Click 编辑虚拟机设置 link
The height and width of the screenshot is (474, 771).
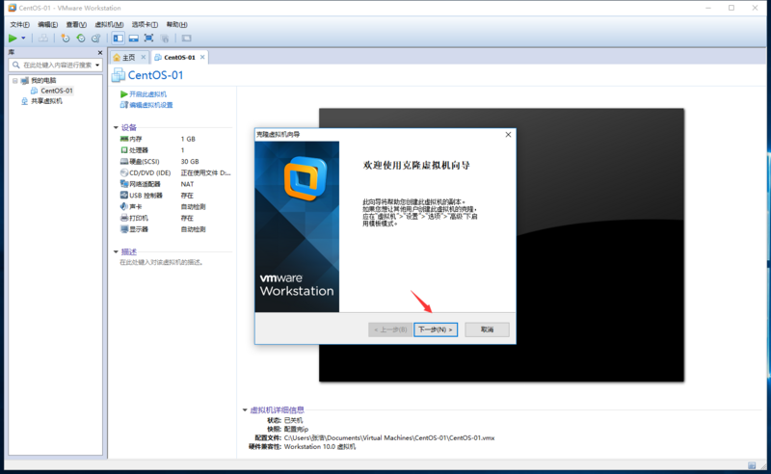(x=151, y=105)
